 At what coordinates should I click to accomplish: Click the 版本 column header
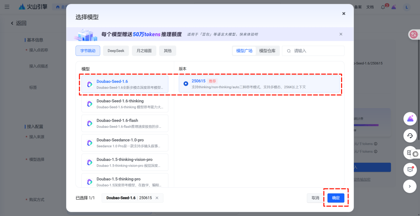[x=182, y=69]
